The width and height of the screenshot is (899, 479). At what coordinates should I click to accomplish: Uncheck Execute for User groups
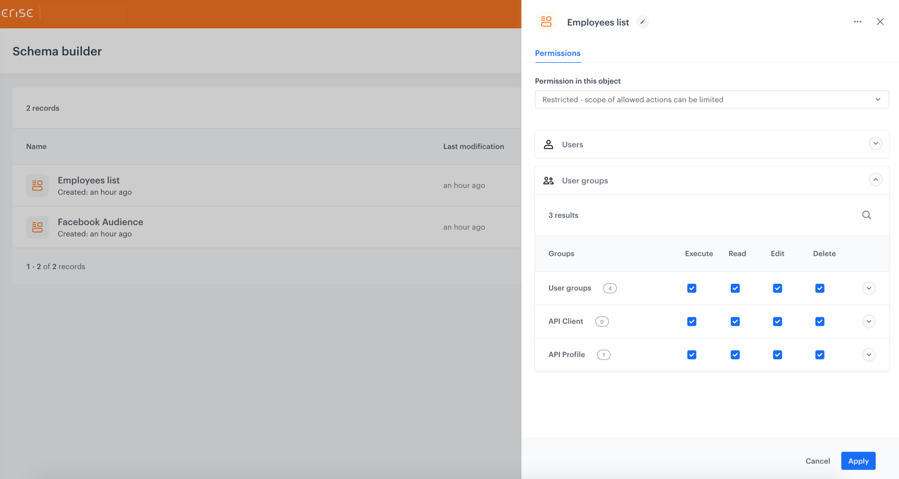pyautogui.click(x=691, y=288)
